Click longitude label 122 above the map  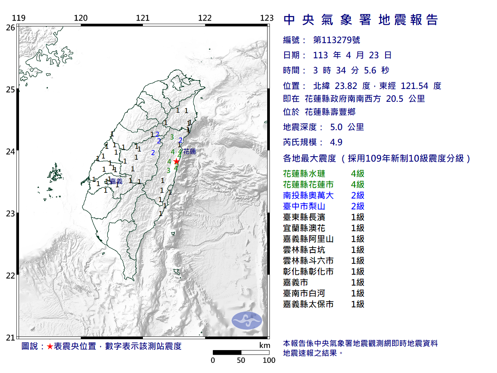pyautogui.click(x=205, y=18)
